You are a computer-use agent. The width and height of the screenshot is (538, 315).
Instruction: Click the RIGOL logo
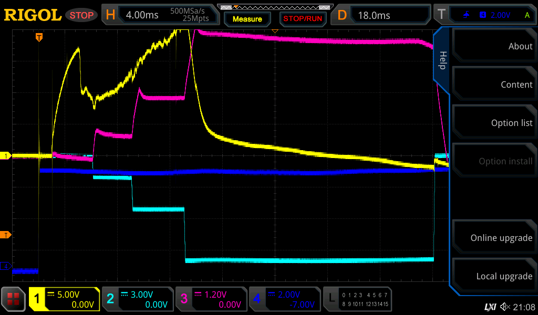(x=33, y=15)
